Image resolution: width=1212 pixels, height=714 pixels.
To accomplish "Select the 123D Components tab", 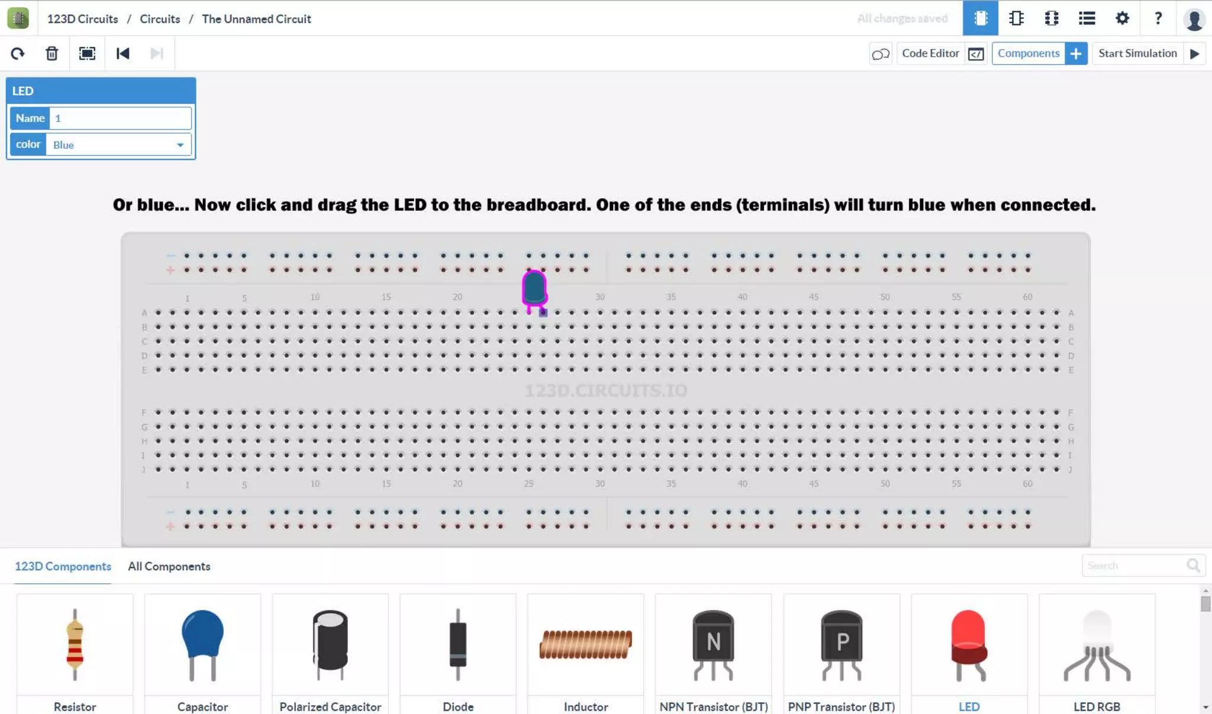I will (63, 566).
